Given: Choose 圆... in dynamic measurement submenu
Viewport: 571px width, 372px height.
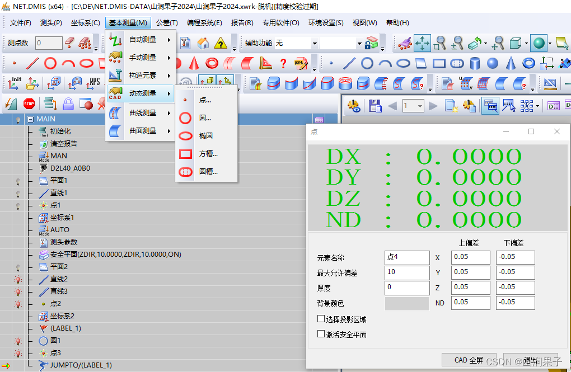Looking at the screenshot, I should (206, 117).
